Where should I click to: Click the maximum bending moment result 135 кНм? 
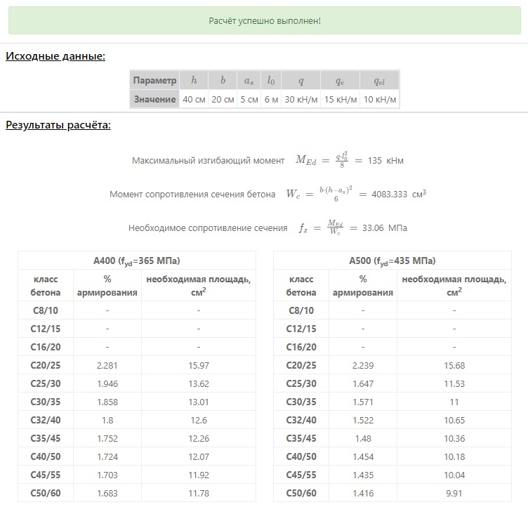pos(385,161)
